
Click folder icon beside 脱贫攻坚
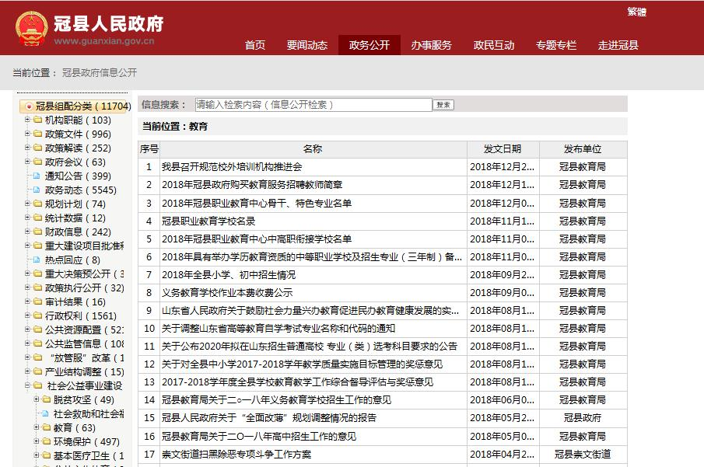tap(46, 399)
